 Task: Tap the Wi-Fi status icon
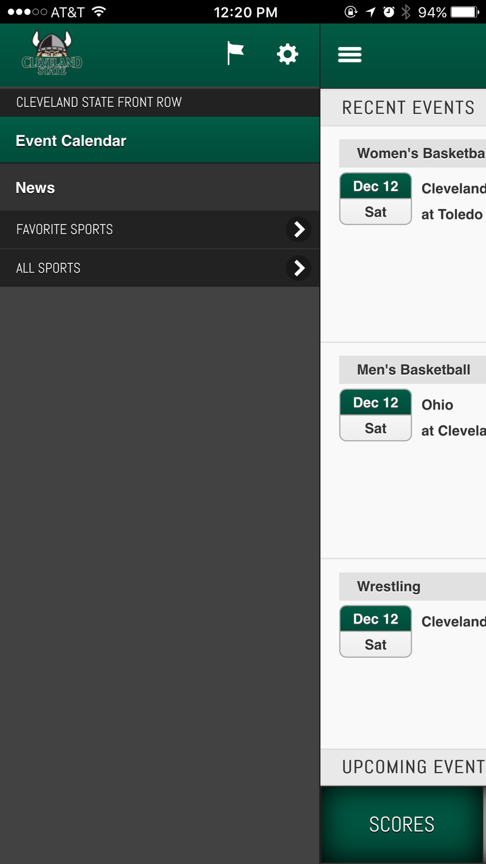[x=99, y=12]
